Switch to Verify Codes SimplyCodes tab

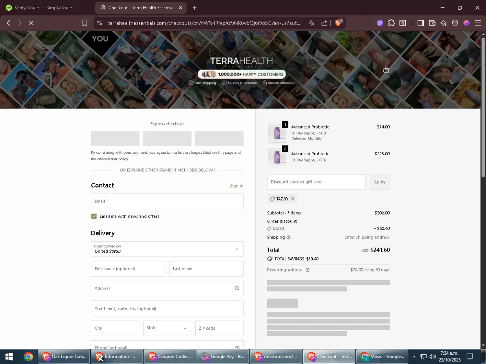pyautogui.click(x=43, y=8)
